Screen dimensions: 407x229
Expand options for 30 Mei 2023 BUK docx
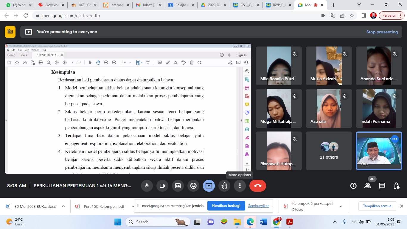[x=63, y=206]
